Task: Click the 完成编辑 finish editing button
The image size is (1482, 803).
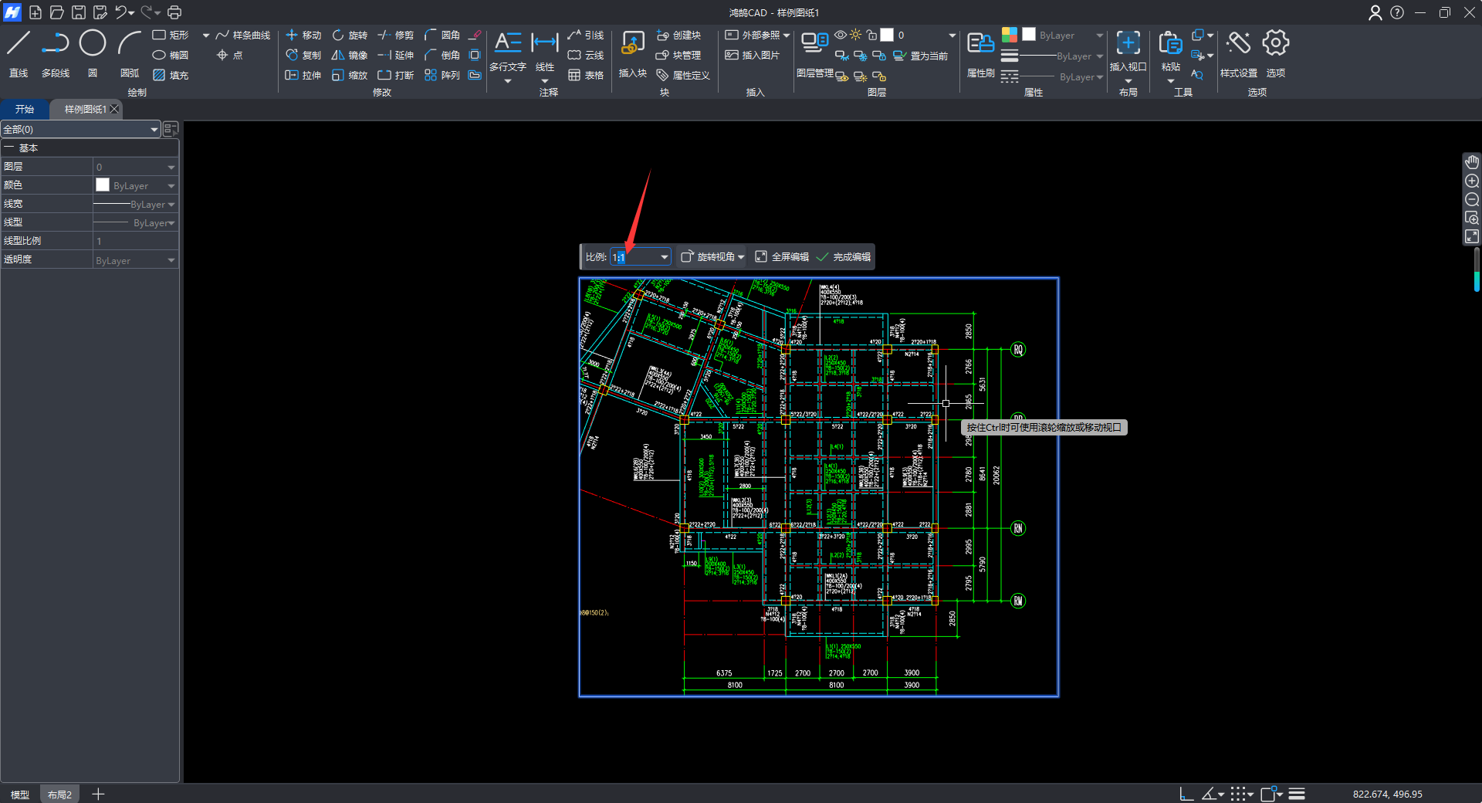Action: point(844,257)
